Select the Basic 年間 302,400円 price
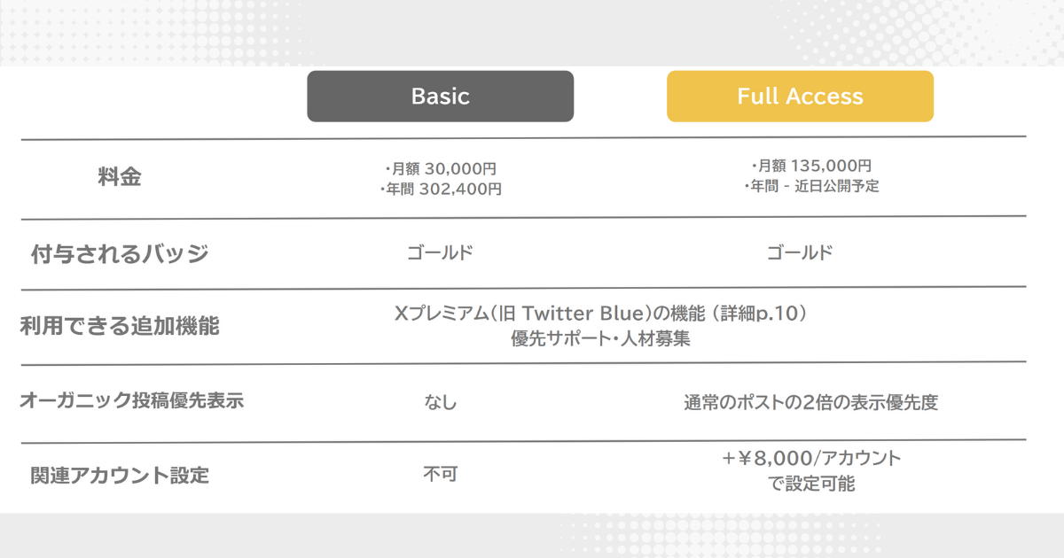Viewport: 1064px width, 558px height. pyautogui.click(x=441, y=189)
